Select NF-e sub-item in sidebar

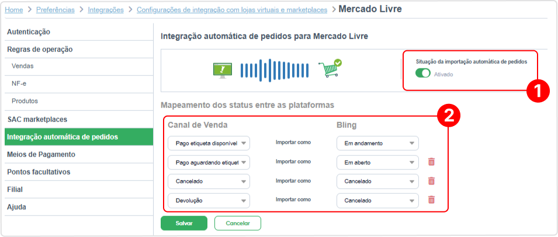79,84
